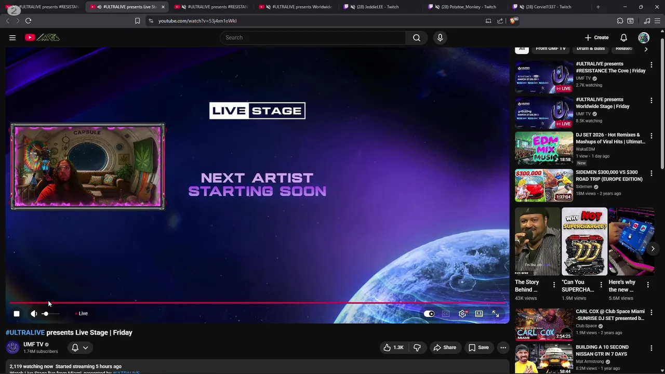665x374 pixels.
Task: Expand the subscription notification bell dropdown
Action: pyautogui.click(x=80, y=348)
